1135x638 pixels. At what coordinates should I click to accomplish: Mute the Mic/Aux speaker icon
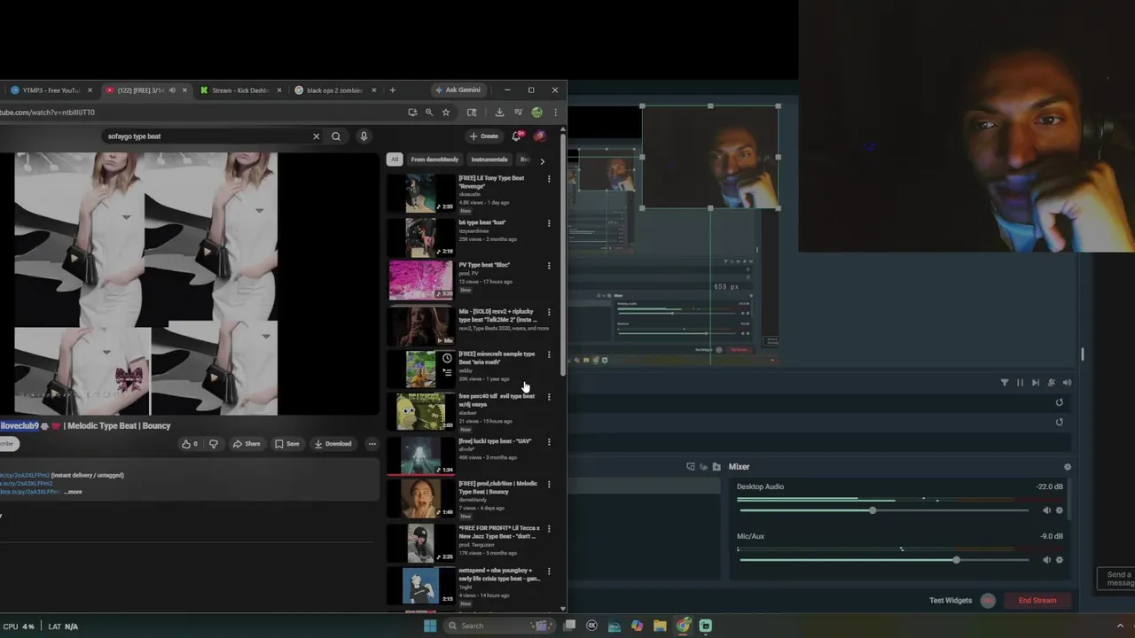(x=1046, y=560)
